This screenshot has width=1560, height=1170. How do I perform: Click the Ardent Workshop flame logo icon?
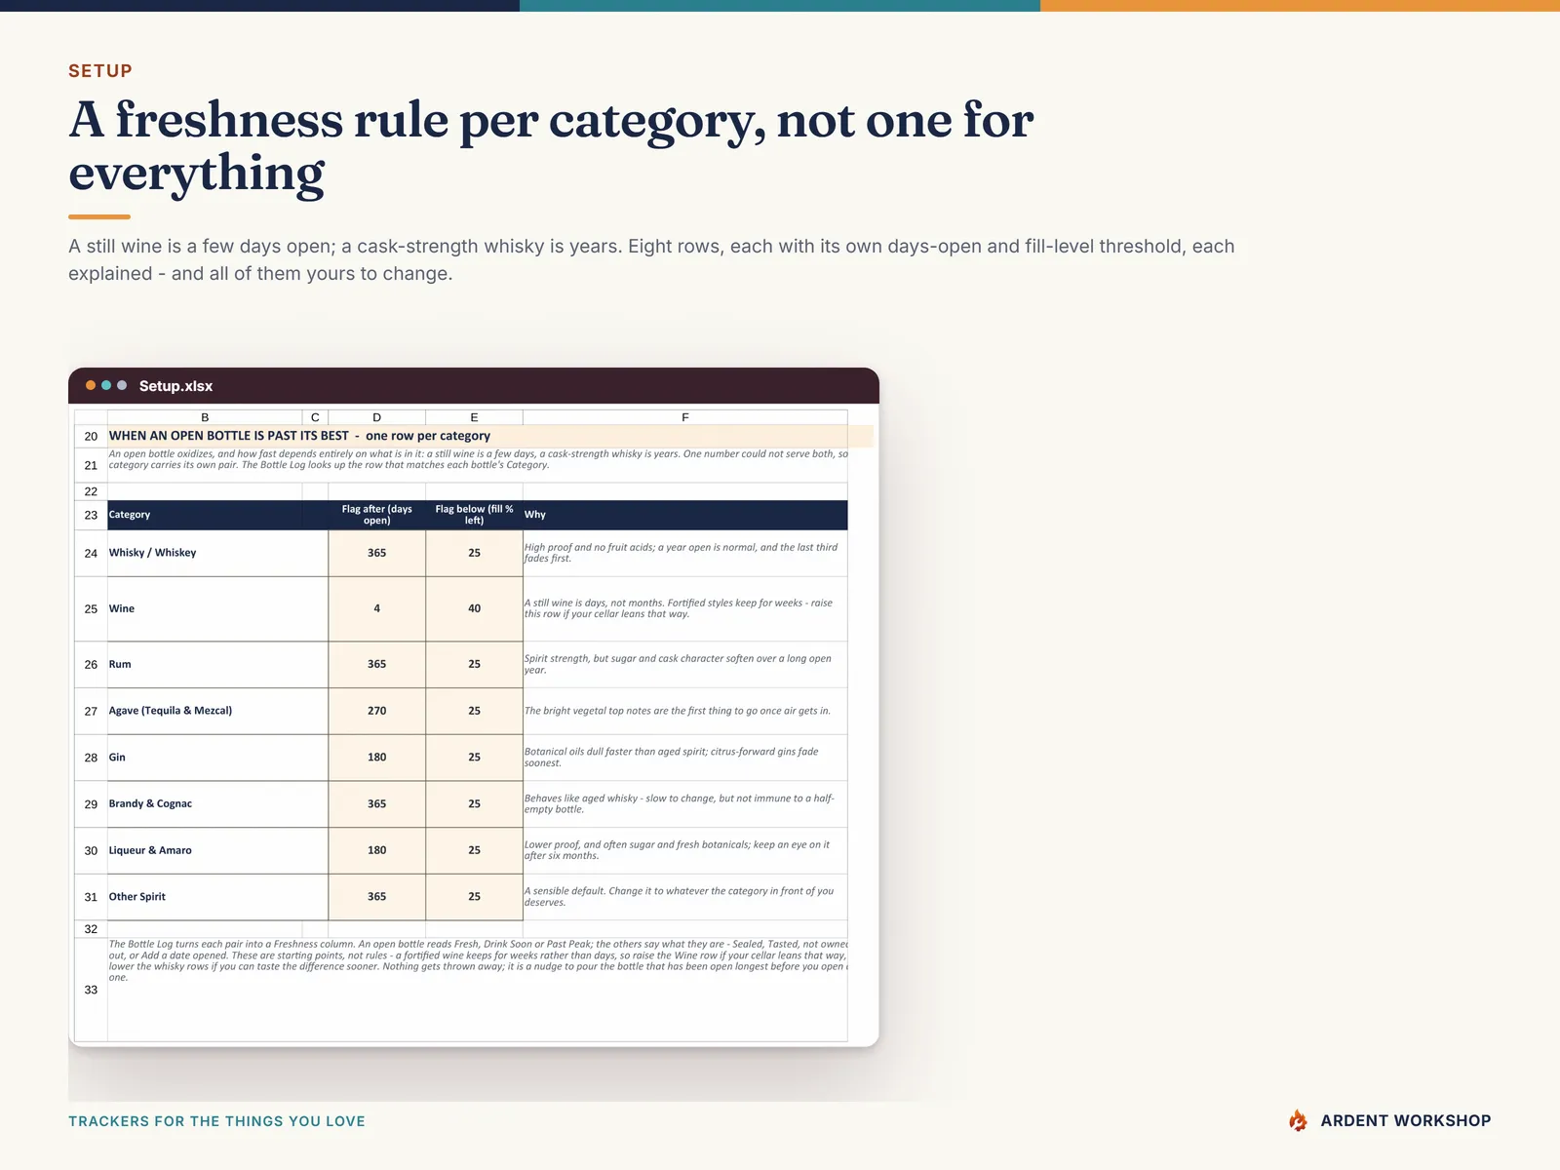pos(1298,1121)
